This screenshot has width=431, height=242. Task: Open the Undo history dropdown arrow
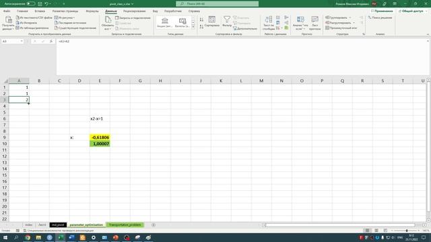(x=50, y=4)
